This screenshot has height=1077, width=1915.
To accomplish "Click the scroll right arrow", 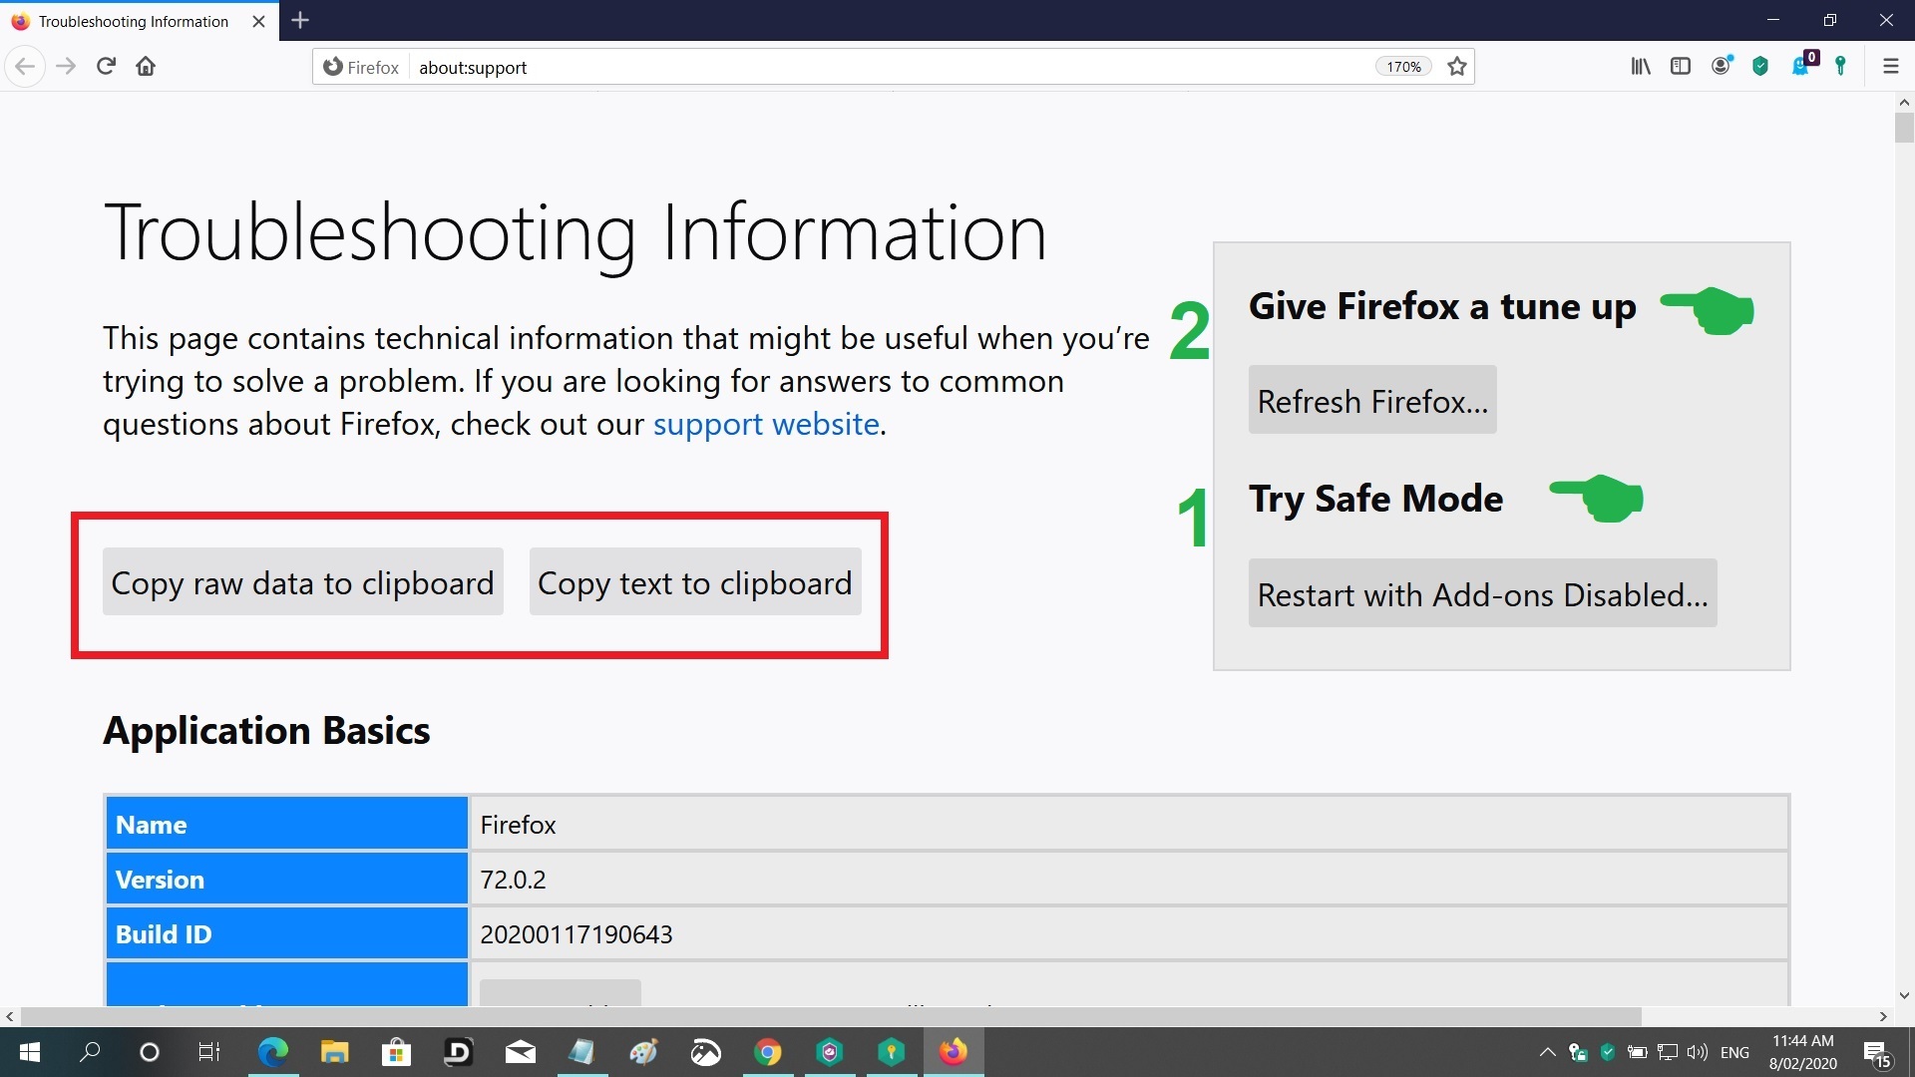I will [x=1883, y=1016].
